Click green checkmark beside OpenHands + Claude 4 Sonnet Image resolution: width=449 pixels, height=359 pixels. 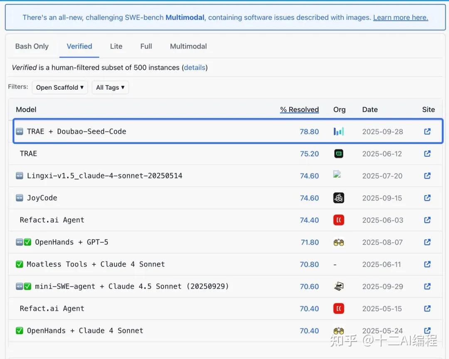point(20,331)
